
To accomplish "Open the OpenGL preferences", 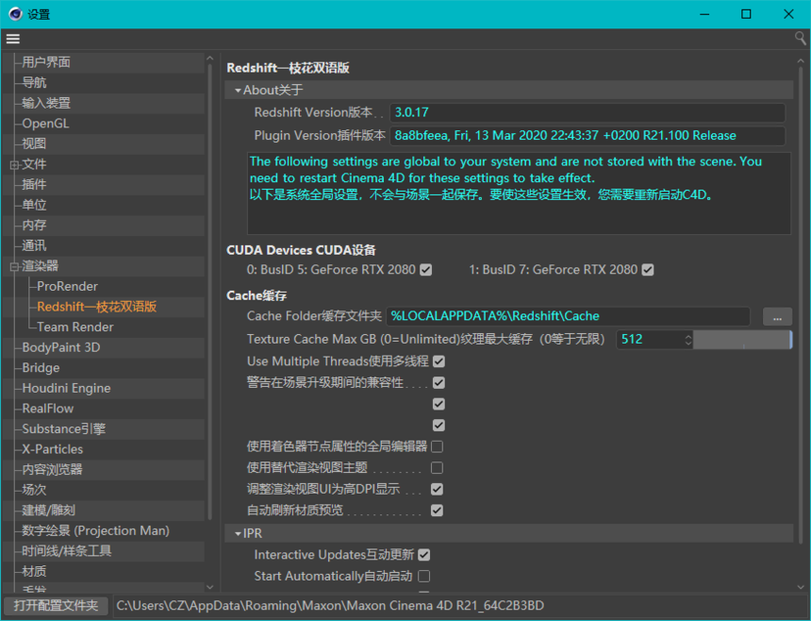I will click(45, 124).
